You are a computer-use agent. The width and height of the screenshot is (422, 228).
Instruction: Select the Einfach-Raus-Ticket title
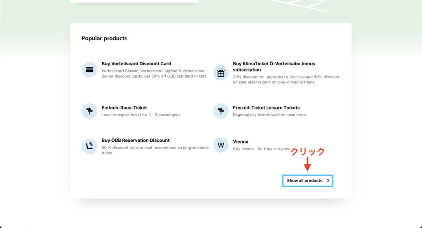124,108
